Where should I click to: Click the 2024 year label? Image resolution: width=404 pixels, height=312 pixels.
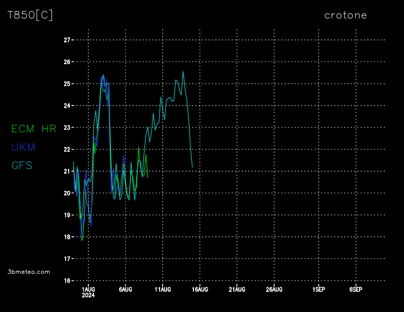click(x=88, y=296)
